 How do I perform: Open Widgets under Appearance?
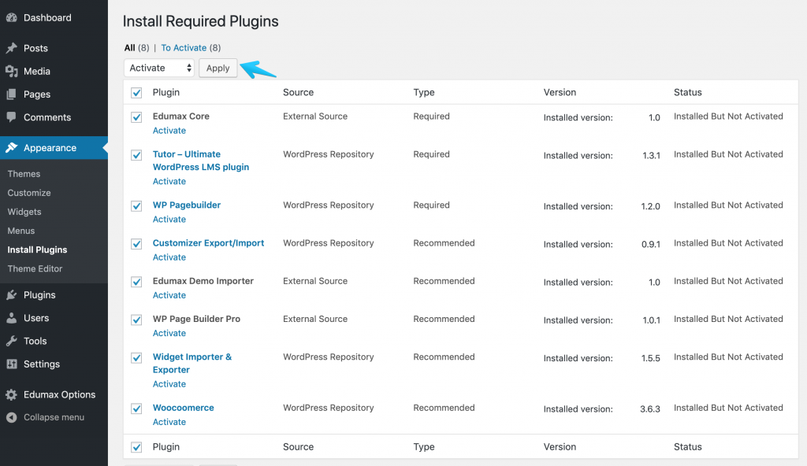click(x=24, y=212)
